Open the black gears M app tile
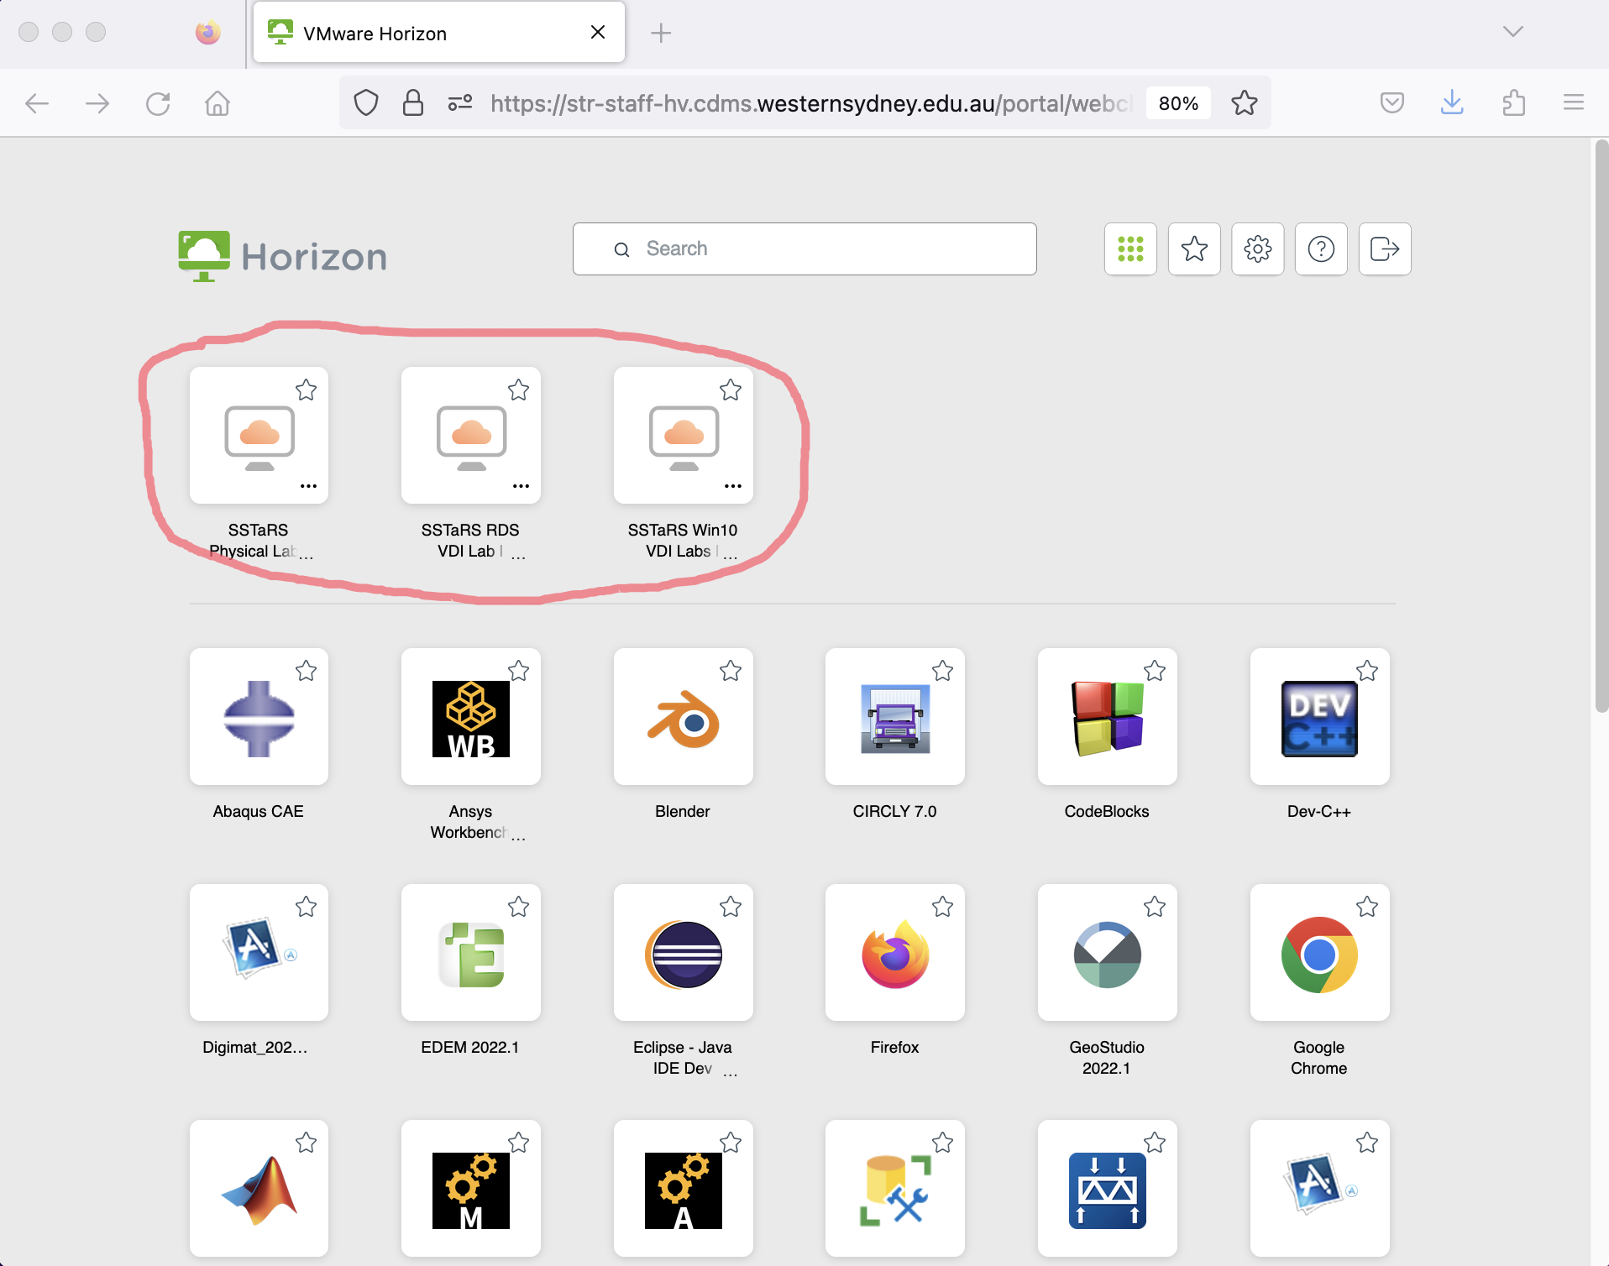This screenshot has height=1266, width=1609. pos(471,1189)
